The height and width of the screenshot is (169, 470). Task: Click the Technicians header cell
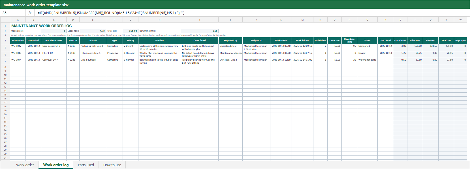320,40
